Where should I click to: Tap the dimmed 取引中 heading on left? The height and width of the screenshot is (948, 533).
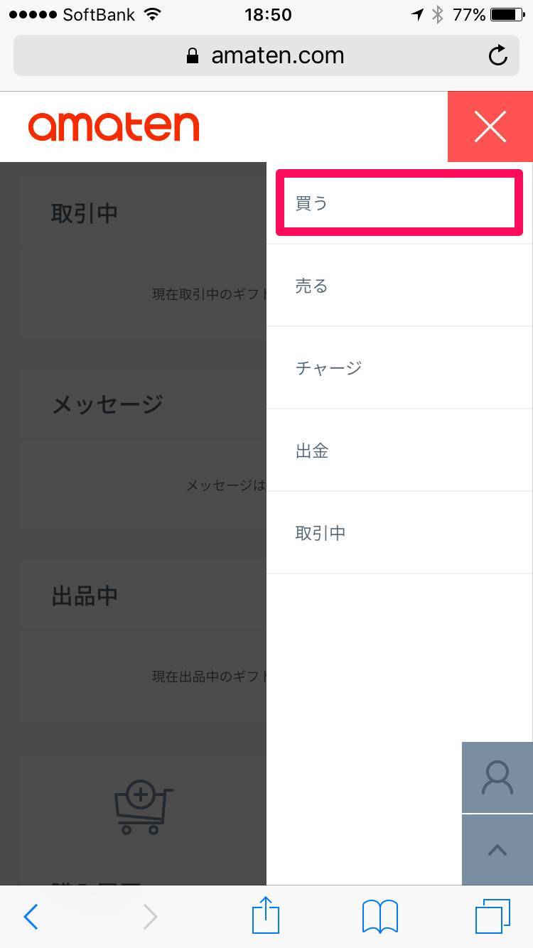85,212
